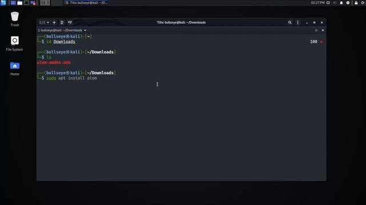Close the terminal pane with its X button

tap(323, 30)
